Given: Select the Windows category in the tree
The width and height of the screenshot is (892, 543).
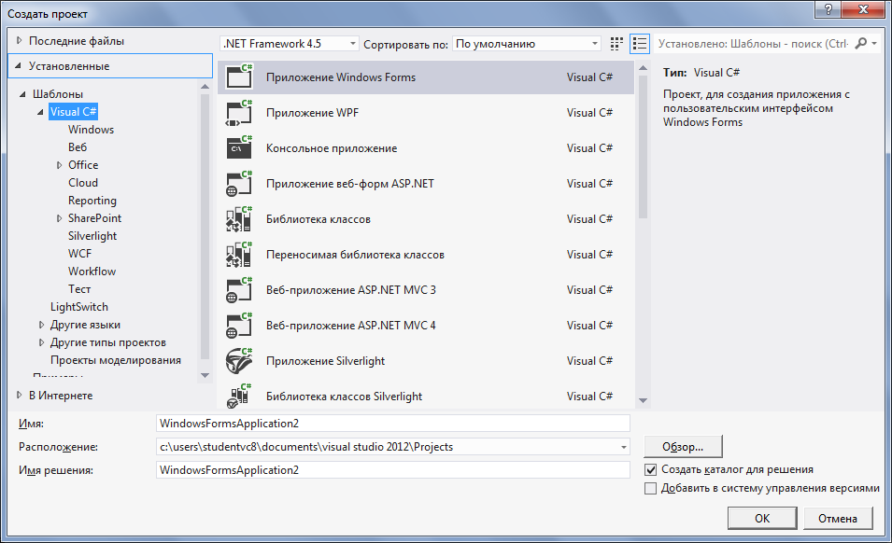Looking at the screenshot, I should point(91,130).
